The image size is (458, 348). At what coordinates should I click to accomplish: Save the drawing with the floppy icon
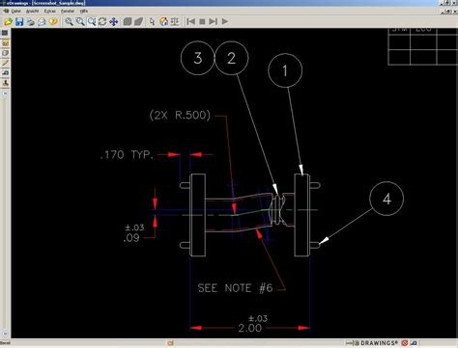coord(19,21)
